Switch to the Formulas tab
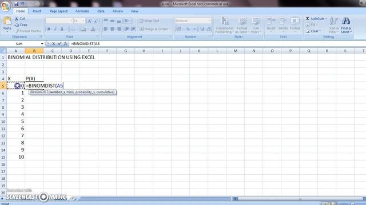 (x=82, y=11)
